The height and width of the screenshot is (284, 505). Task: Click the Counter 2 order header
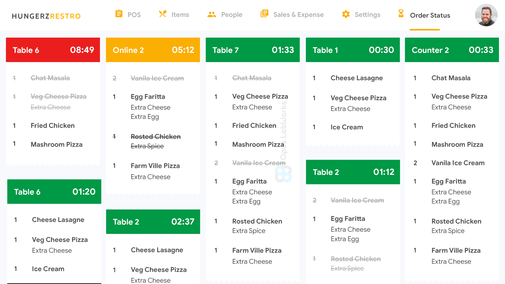pyautogui.click(x=452, y=50)
